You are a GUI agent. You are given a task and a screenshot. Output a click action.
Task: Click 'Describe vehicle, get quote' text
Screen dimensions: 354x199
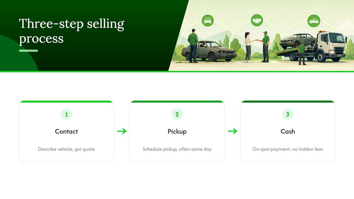tap(66, 149)
